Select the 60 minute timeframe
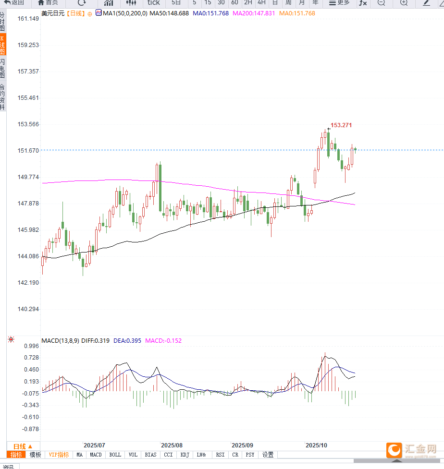 click(x=234, y=3)
